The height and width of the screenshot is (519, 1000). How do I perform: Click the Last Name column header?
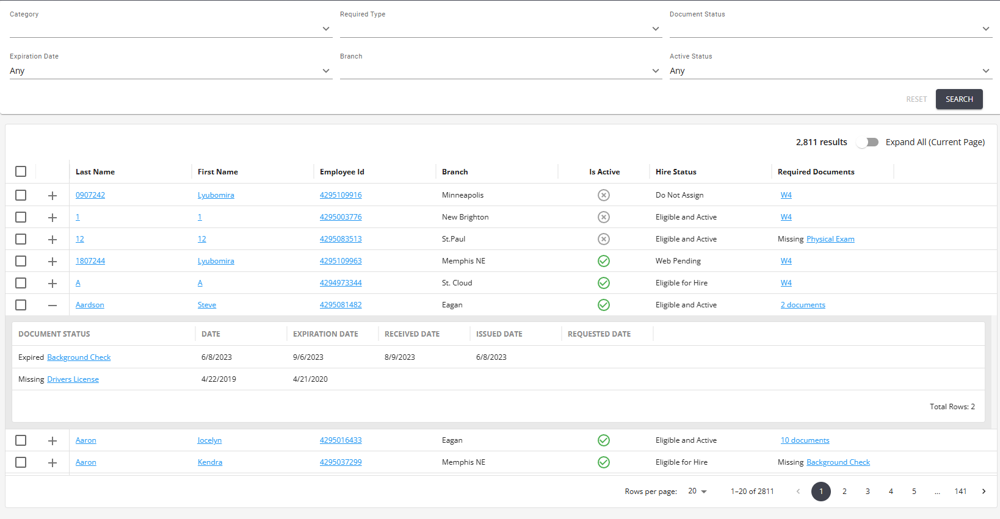(x=95, y=172)
